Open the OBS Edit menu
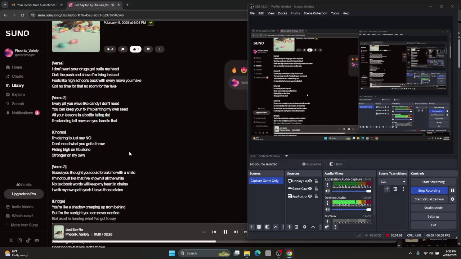The image size is (461, 259). click(261, 13)
